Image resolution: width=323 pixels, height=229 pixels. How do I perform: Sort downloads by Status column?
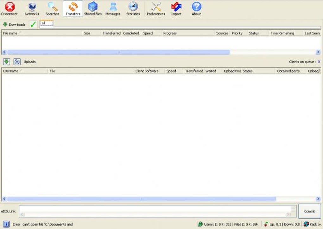pos(258,33)
